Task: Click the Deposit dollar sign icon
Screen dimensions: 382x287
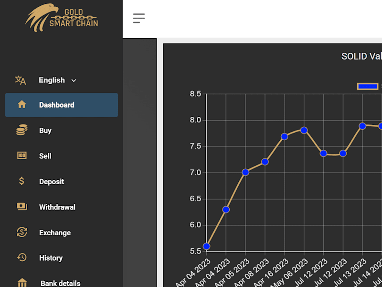Action: 21,181
